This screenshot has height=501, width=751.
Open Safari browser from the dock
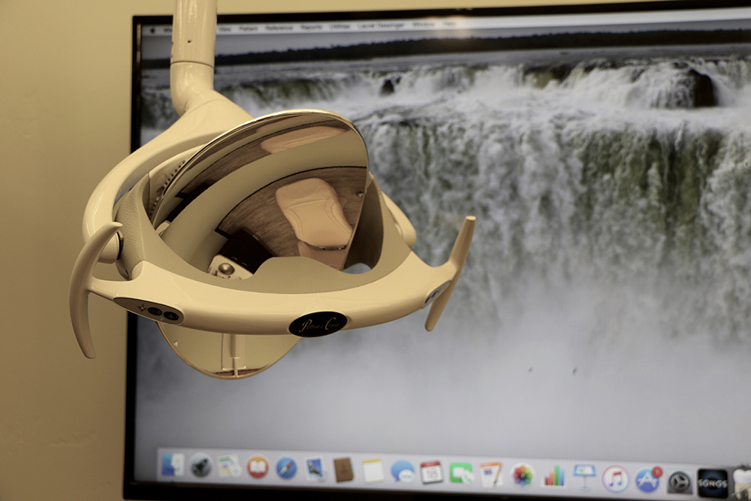pos(286,468)
